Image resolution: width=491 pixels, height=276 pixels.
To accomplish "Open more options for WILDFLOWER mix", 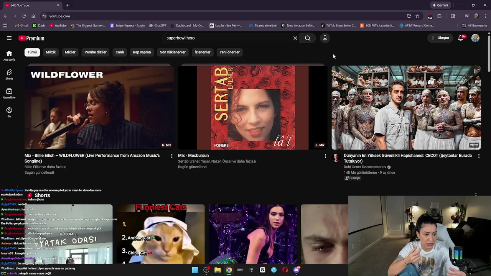I will (x=171, y=156).
